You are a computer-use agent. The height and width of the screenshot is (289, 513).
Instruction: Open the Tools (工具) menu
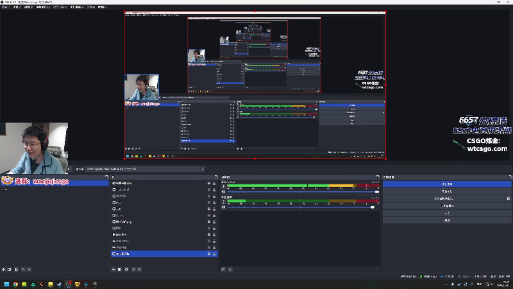(90, 7)
